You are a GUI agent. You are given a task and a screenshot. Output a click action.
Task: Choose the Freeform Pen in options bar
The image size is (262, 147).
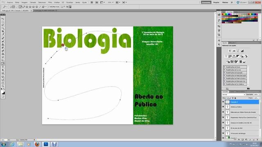pos(23,7)
